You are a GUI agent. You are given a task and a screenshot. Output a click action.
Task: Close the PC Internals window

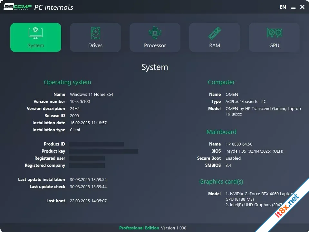pos(302,7)
